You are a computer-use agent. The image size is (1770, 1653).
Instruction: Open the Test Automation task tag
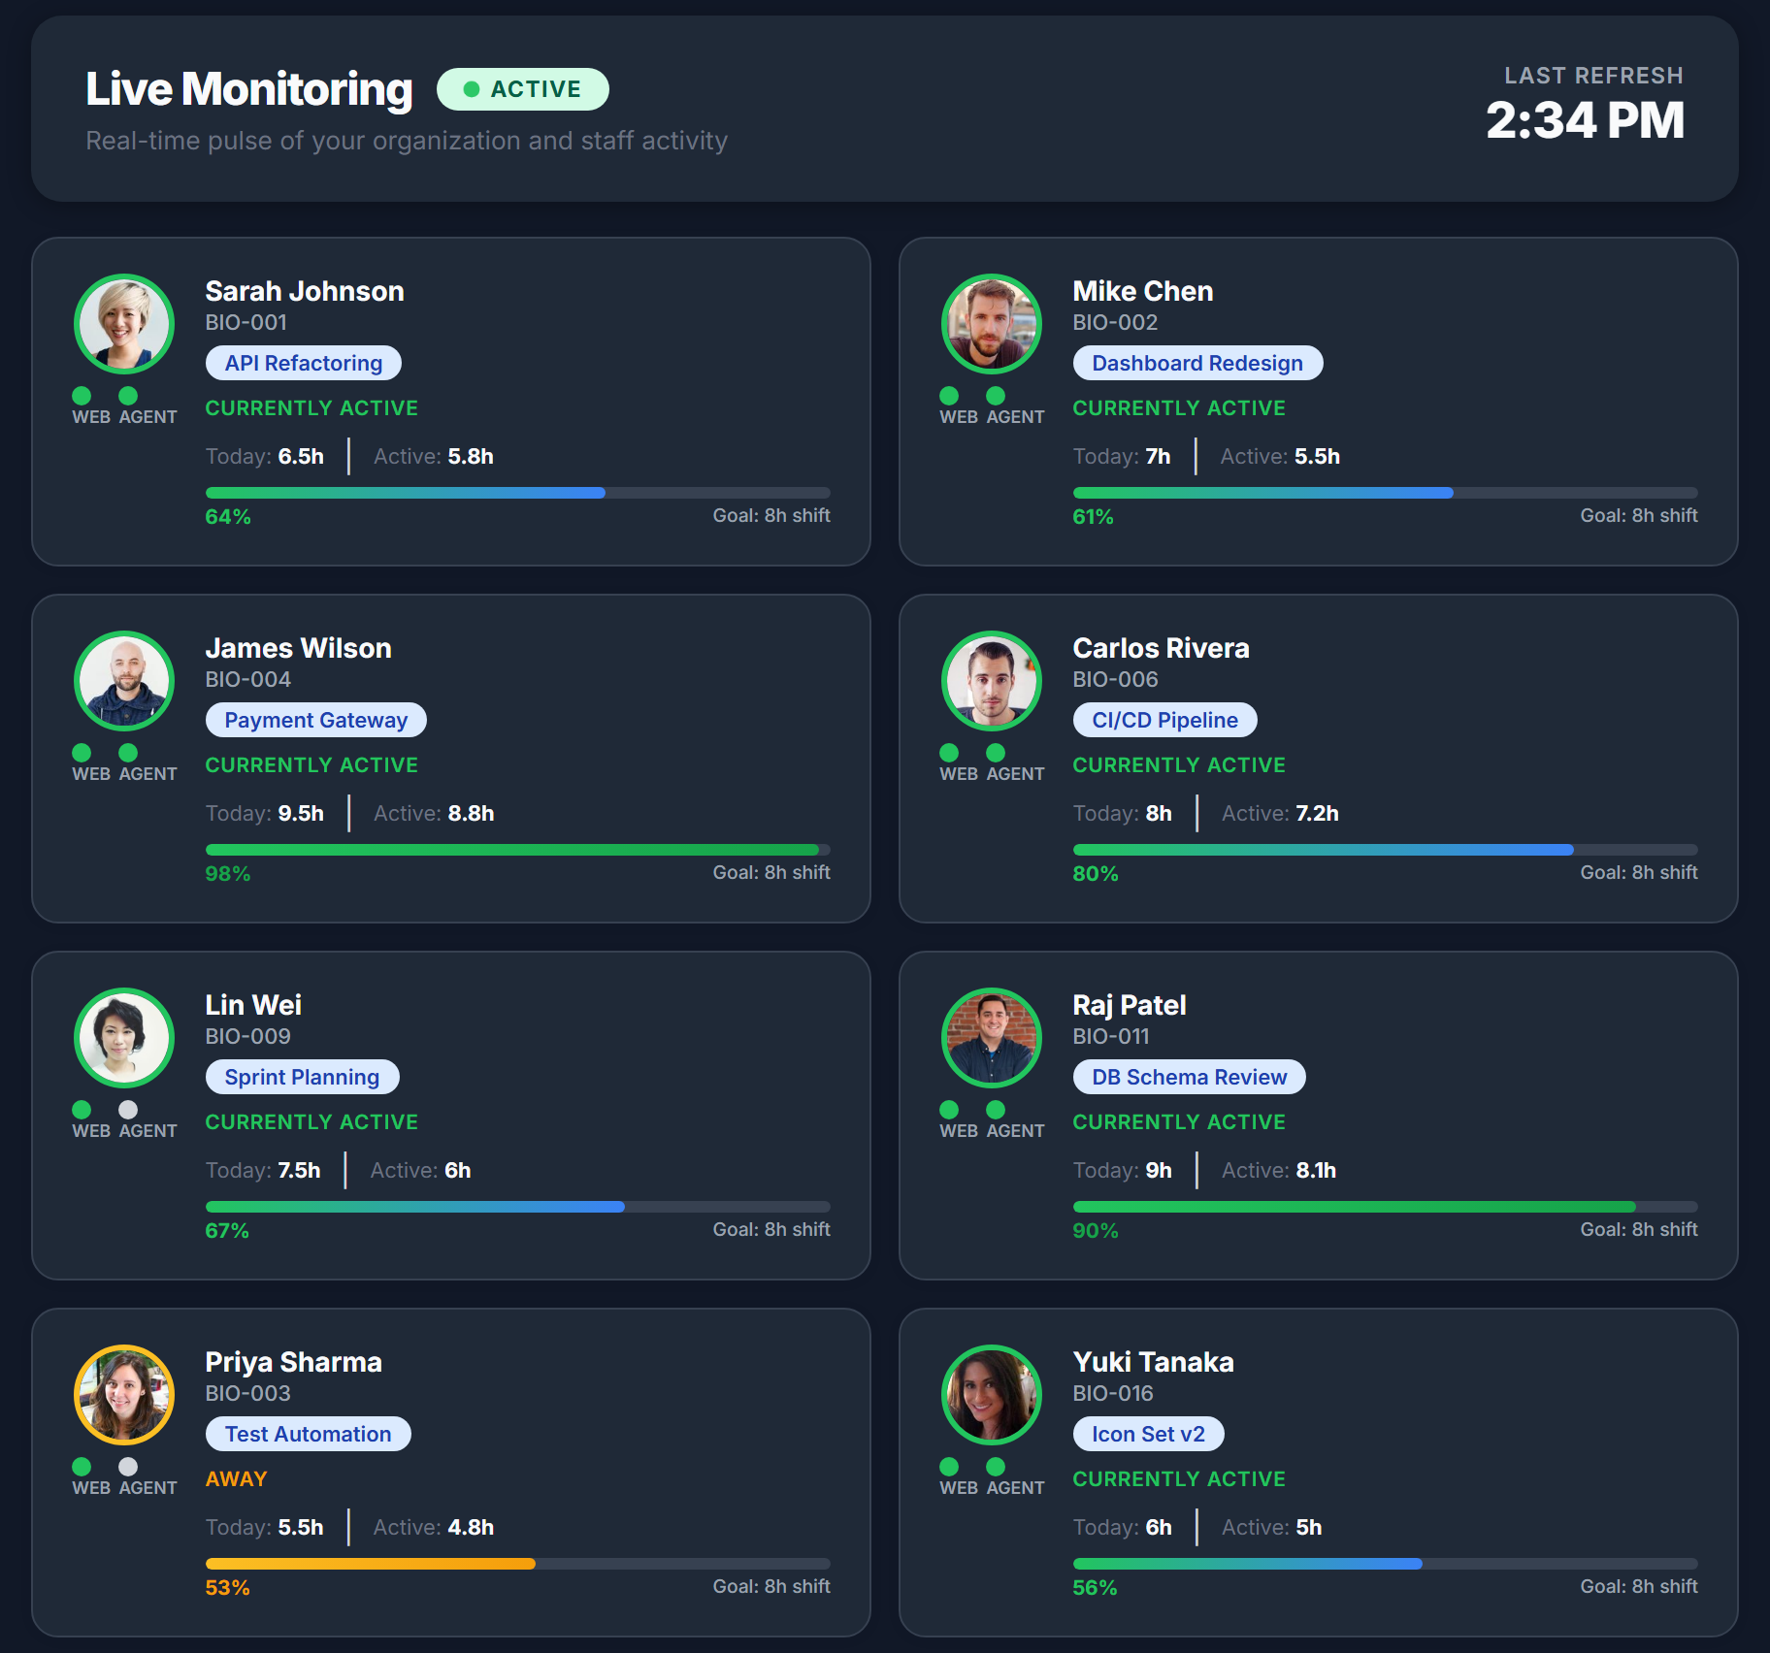[x=309, y=1434]
